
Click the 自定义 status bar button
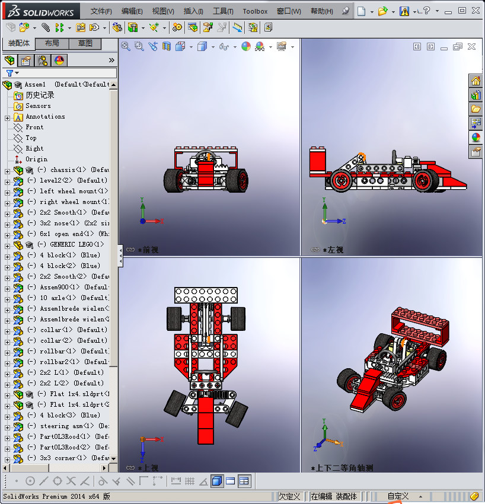398,496
